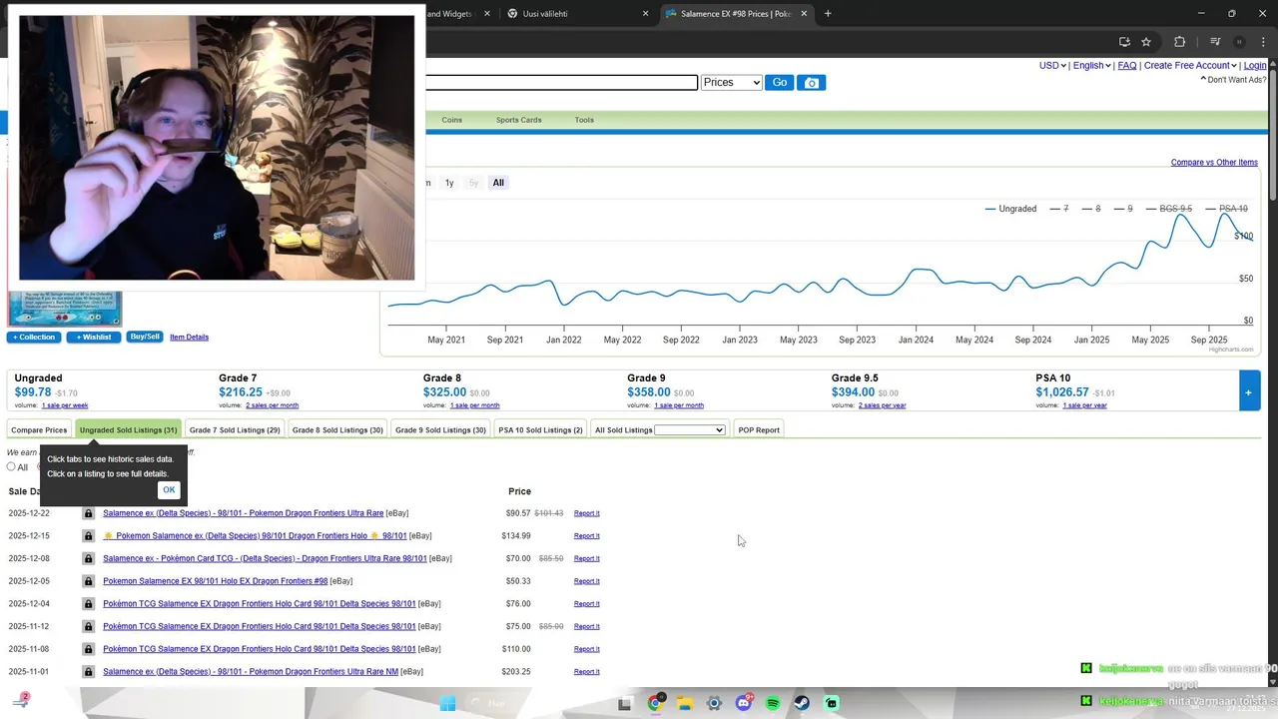The width and height of the screenshot is (1278, 719).
Task: Click the lock icon for 2025-12-05 sale
Action: pyautogui.click(x=88, y=581)
